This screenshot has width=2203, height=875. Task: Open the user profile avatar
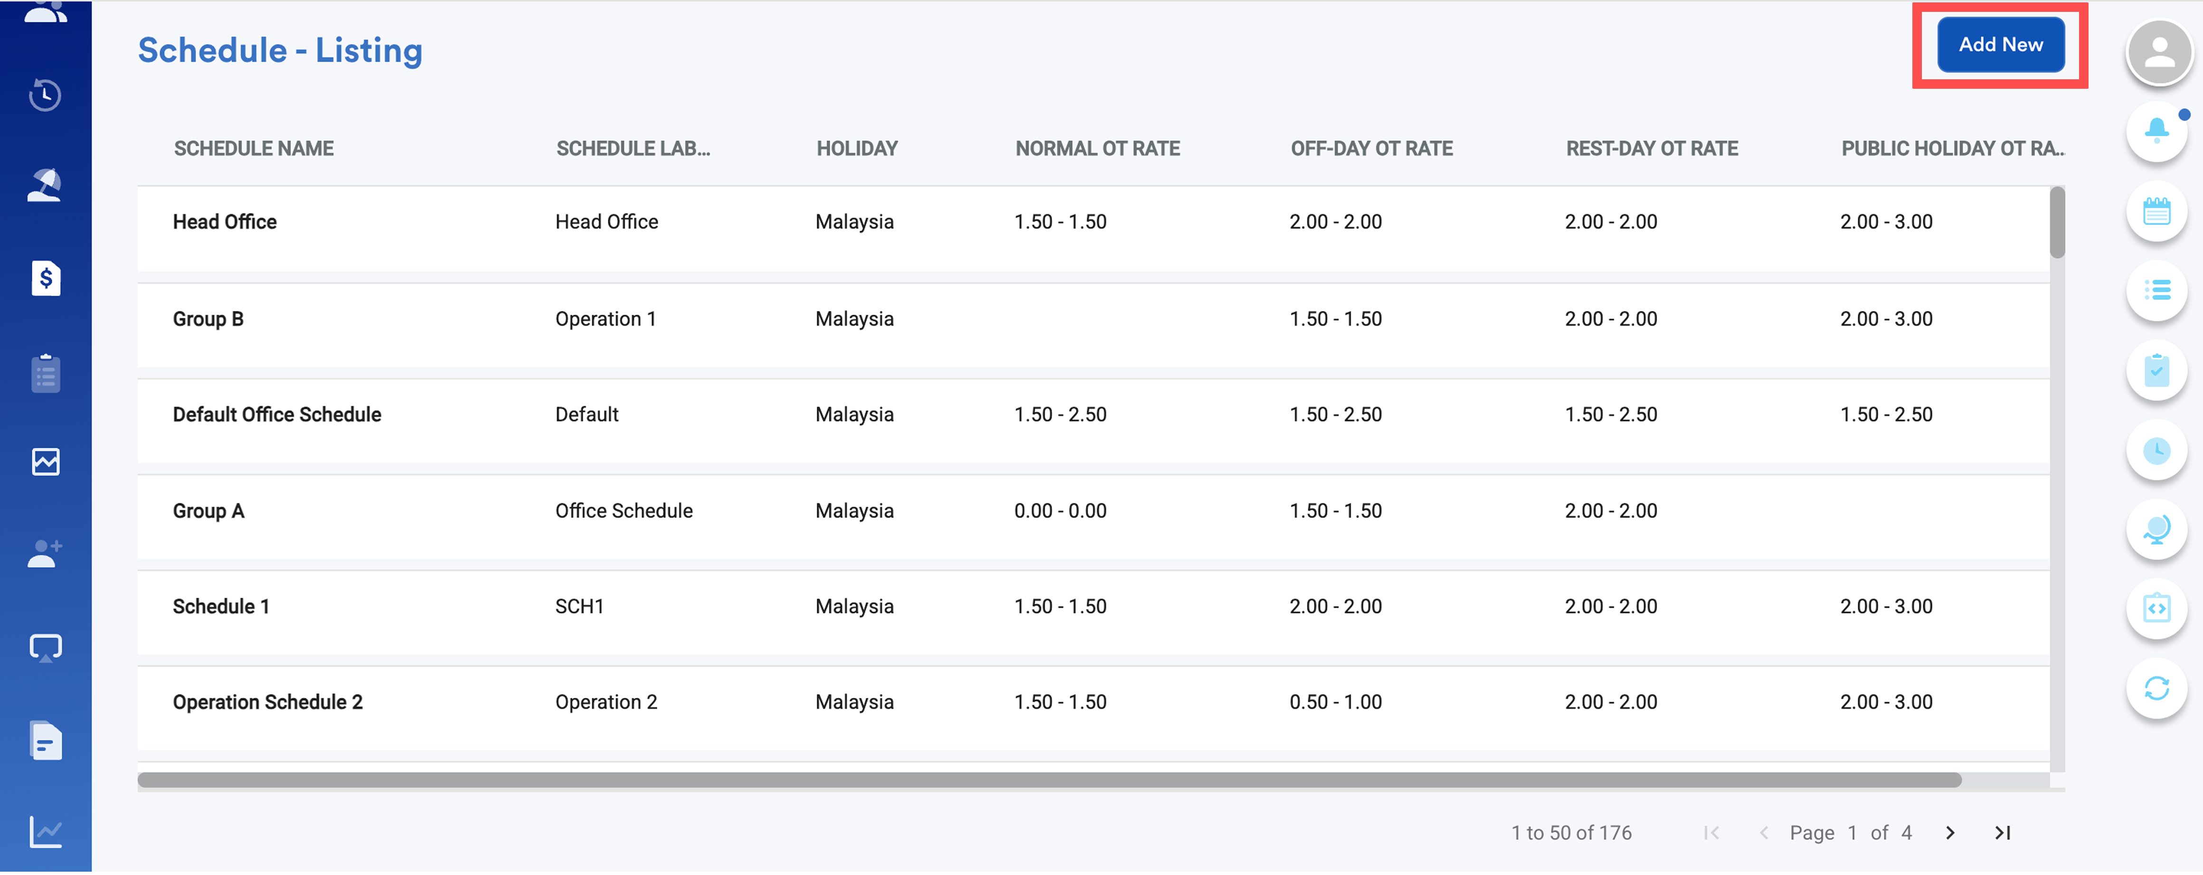point(2158,53)
